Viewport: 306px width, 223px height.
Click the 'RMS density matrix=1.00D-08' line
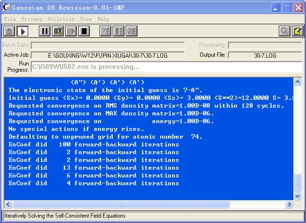(x=146, y=106)
